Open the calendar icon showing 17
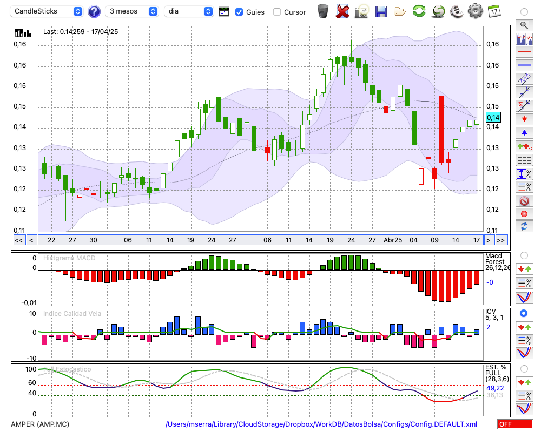Viewport: 541px width, 432px height. pyautogui.click(x=494, y=11)
